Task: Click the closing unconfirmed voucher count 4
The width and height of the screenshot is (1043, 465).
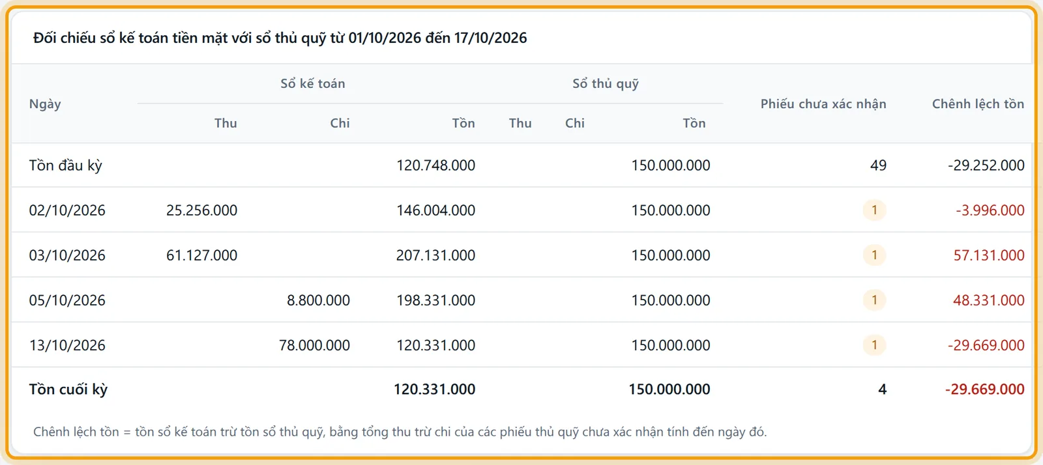Action: tap(883, 389)
